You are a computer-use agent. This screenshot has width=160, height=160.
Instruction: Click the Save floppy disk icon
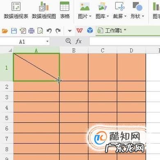coord(14,31)
